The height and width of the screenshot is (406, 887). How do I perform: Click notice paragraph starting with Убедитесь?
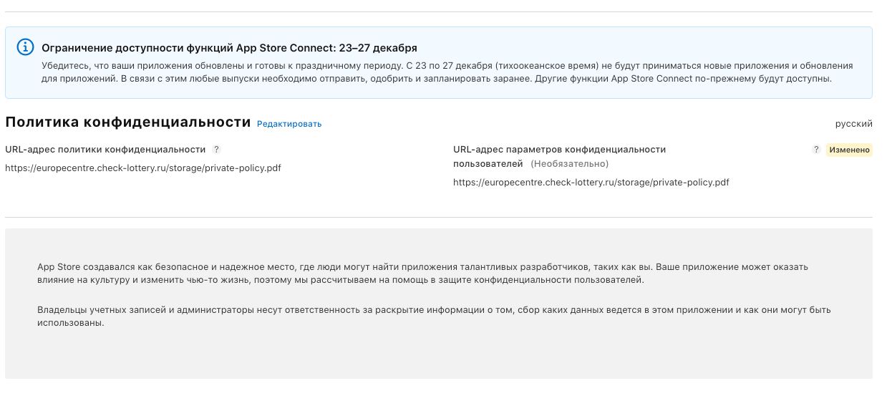click(447, 72)
